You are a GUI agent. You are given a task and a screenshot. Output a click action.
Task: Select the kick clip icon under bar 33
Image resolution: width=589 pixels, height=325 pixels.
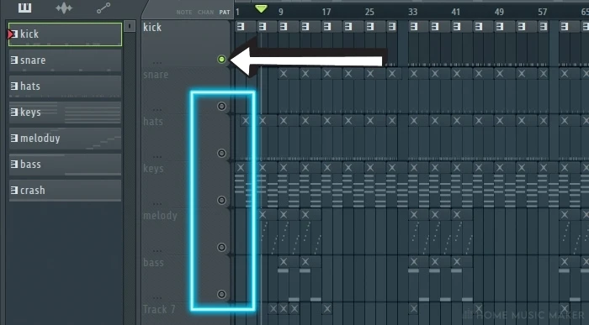(414, 27)
